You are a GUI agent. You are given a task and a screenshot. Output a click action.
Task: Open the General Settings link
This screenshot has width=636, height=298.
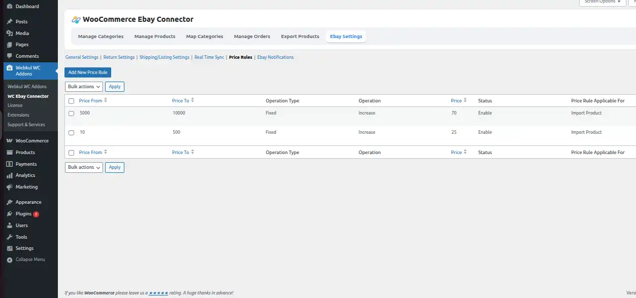[x=82, y=57]
